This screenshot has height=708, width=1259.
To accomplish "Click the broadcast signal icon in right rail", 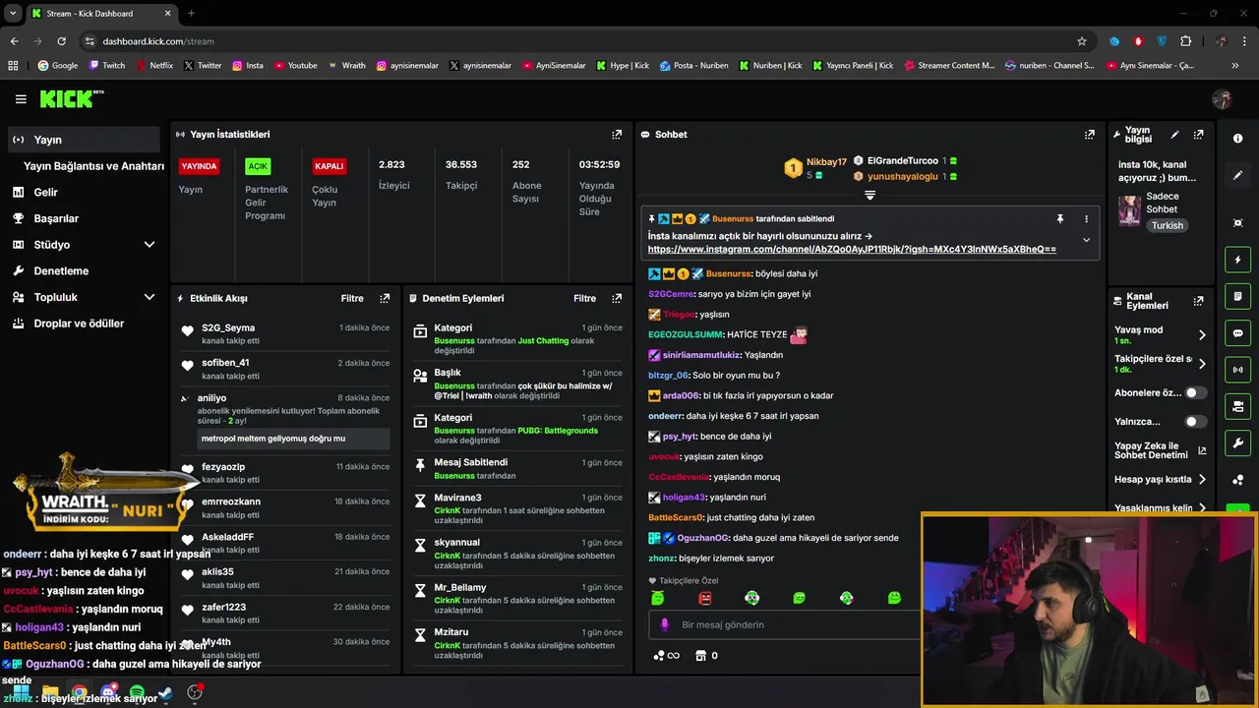I will [1237, 370].
